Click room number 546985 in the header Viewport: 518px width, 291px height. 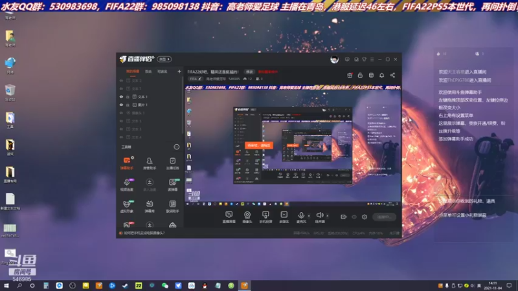[234, 79]
